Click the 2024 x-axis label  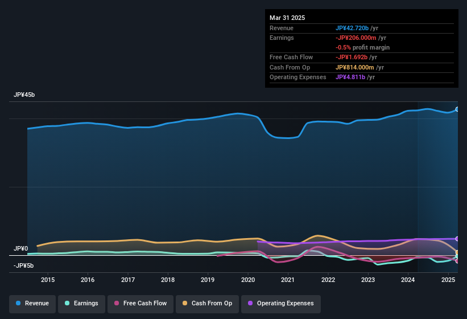(x=408, y=280)
